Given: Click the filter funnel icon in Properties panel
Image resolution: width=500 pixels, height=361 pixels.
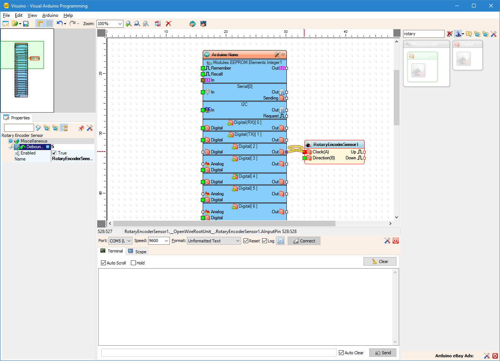Looking at the screenshot, I should coord(38,128).
